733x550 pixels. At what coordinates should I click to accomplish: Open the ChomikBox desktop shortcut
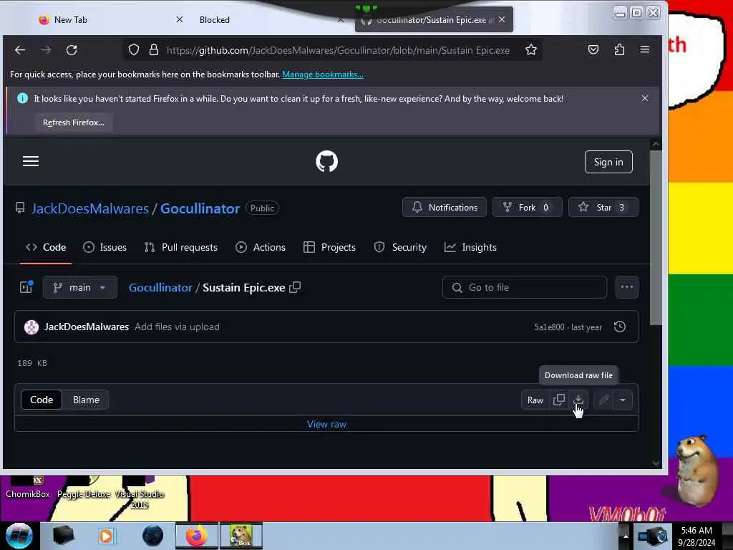pyautogui.click(x=28, y=488)
